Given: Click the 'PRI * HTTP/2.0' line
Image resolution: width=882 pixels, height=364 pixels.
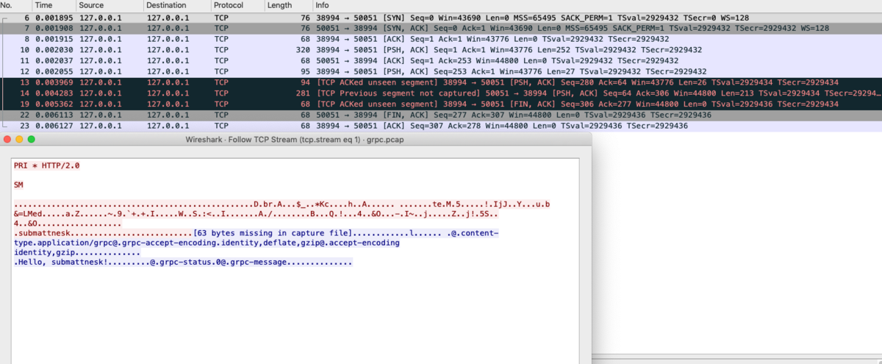Looking at the screenshot, I should click(x=47, y=165).
